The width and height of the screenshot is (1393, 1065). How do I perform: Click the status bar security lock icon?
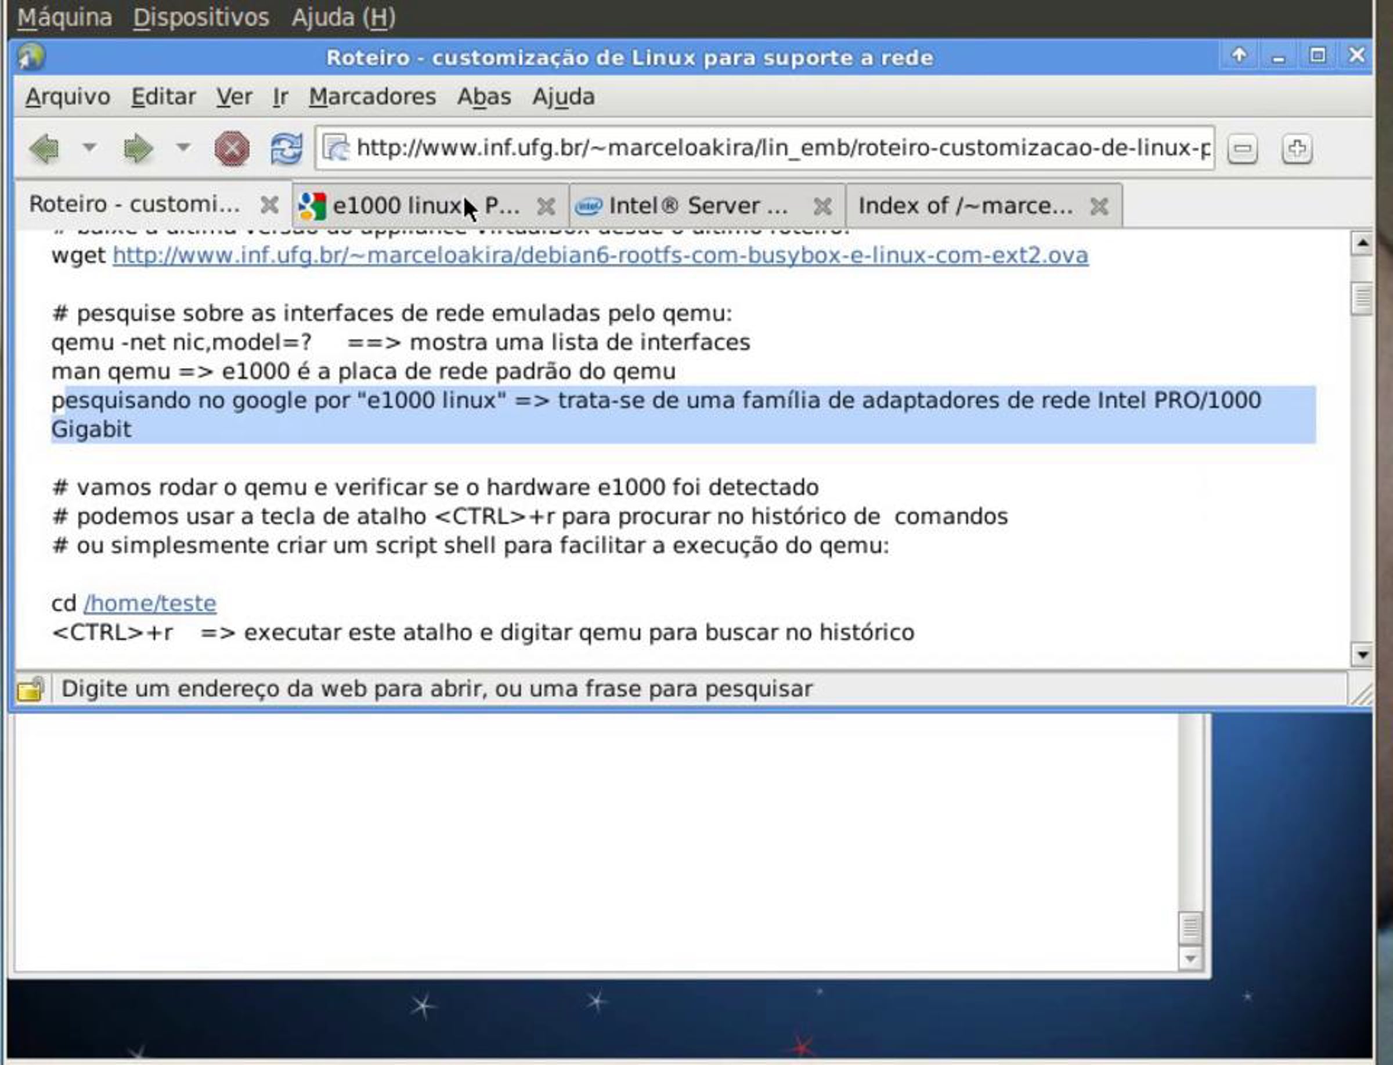30,689
